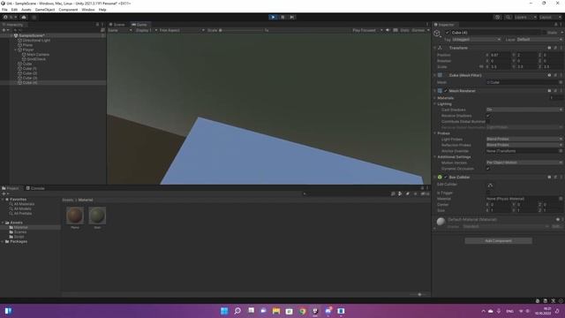Select the Inspector tab
This screenshot has width=565, height=318.
coord(444,25)
